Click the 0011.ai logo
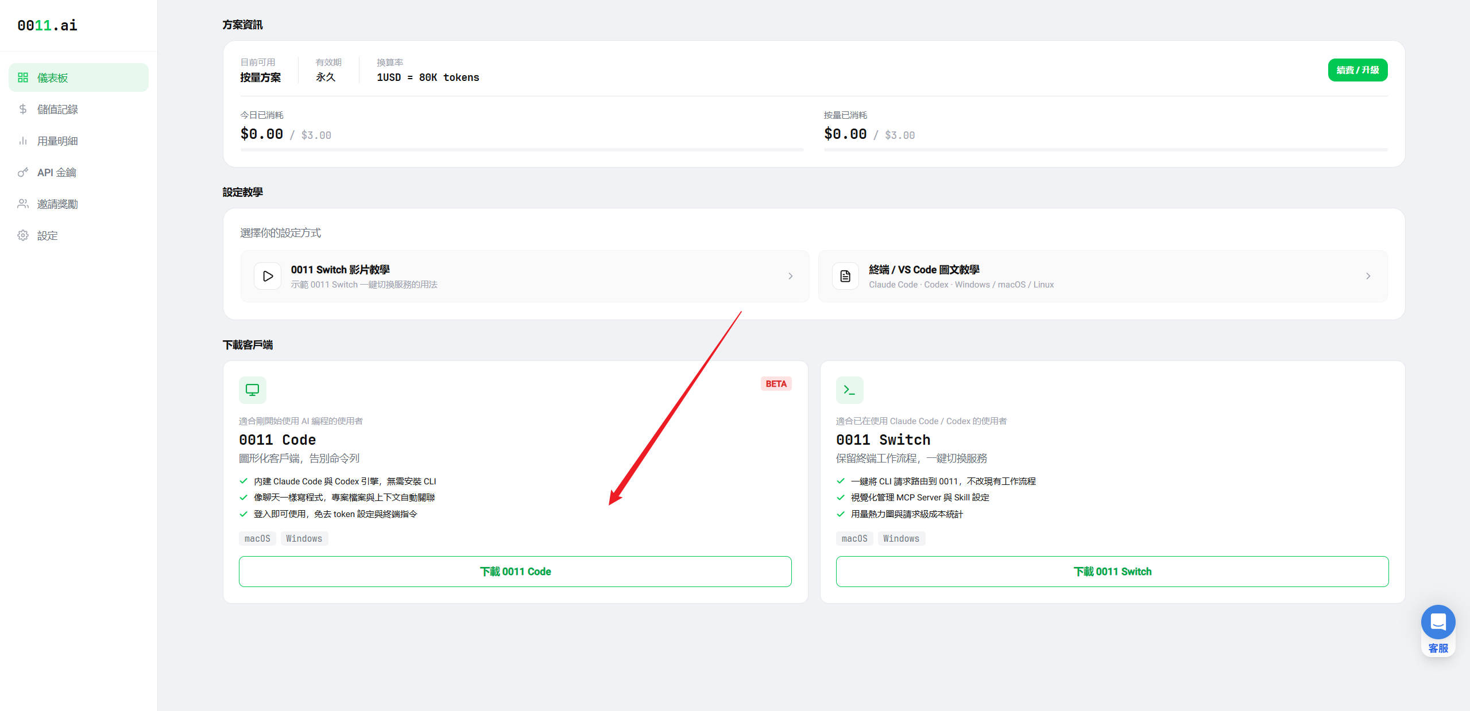This screenshot has width=1470, height=711. [x=47, y=25]
